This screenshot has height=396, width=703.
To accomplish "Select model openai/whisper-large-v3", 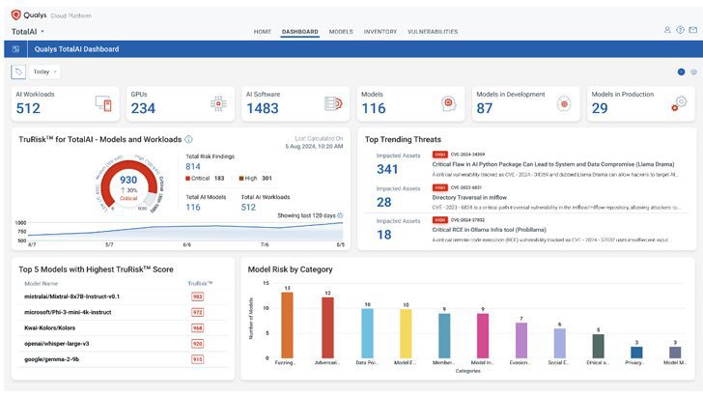I will [56, 344].
